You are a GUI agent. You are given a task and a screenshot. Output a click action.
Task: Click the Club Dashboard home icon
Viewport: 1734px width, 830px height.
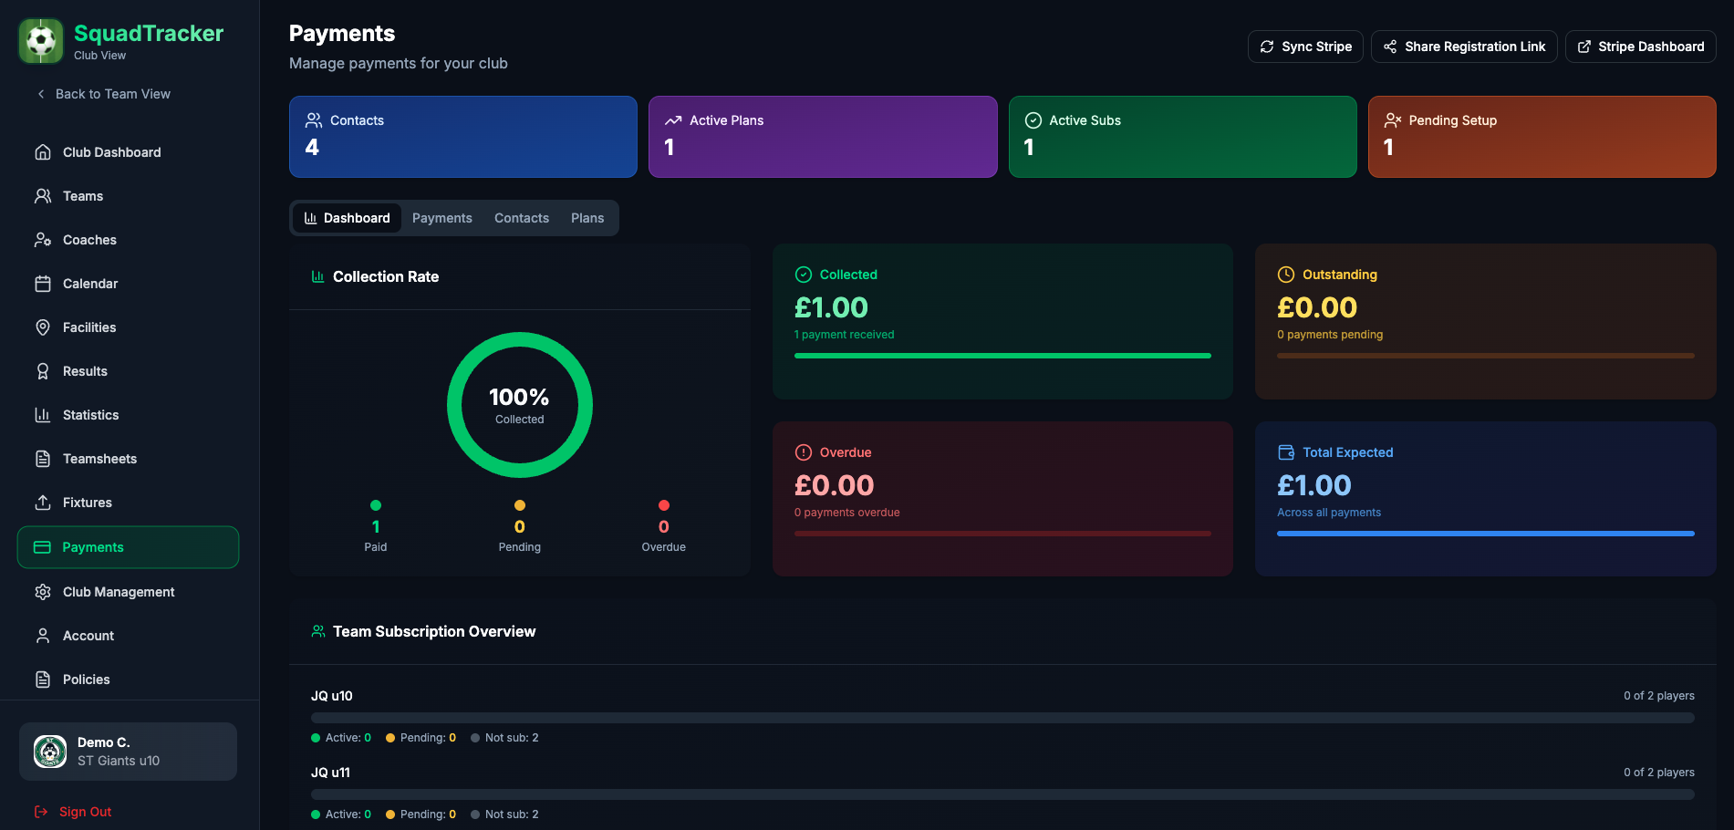coord(43,152)
